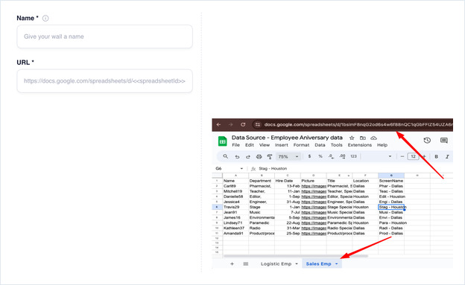
Task: Open version history clock icon
Action: tap(427, 141)
